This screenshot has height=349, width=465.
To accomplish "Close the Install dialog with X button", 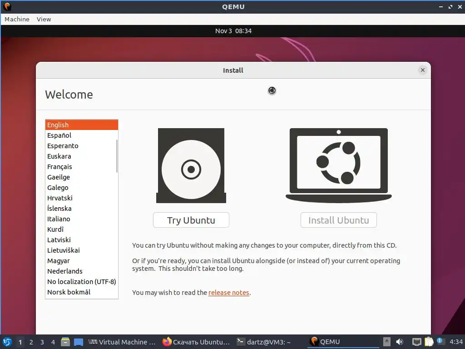I will 423,70.
